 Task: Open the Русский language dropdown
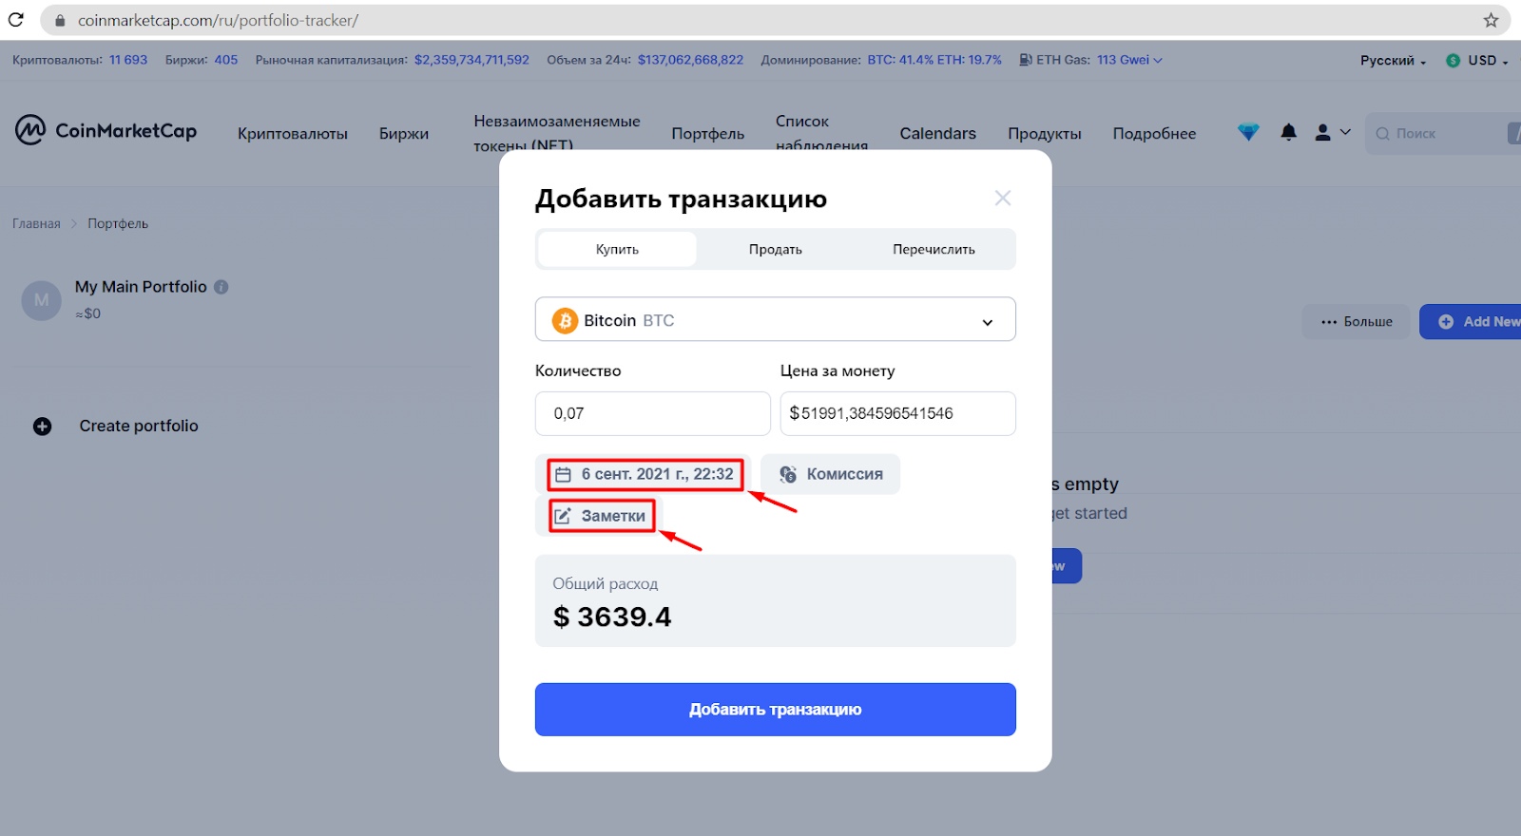(x=1393, y=60)
